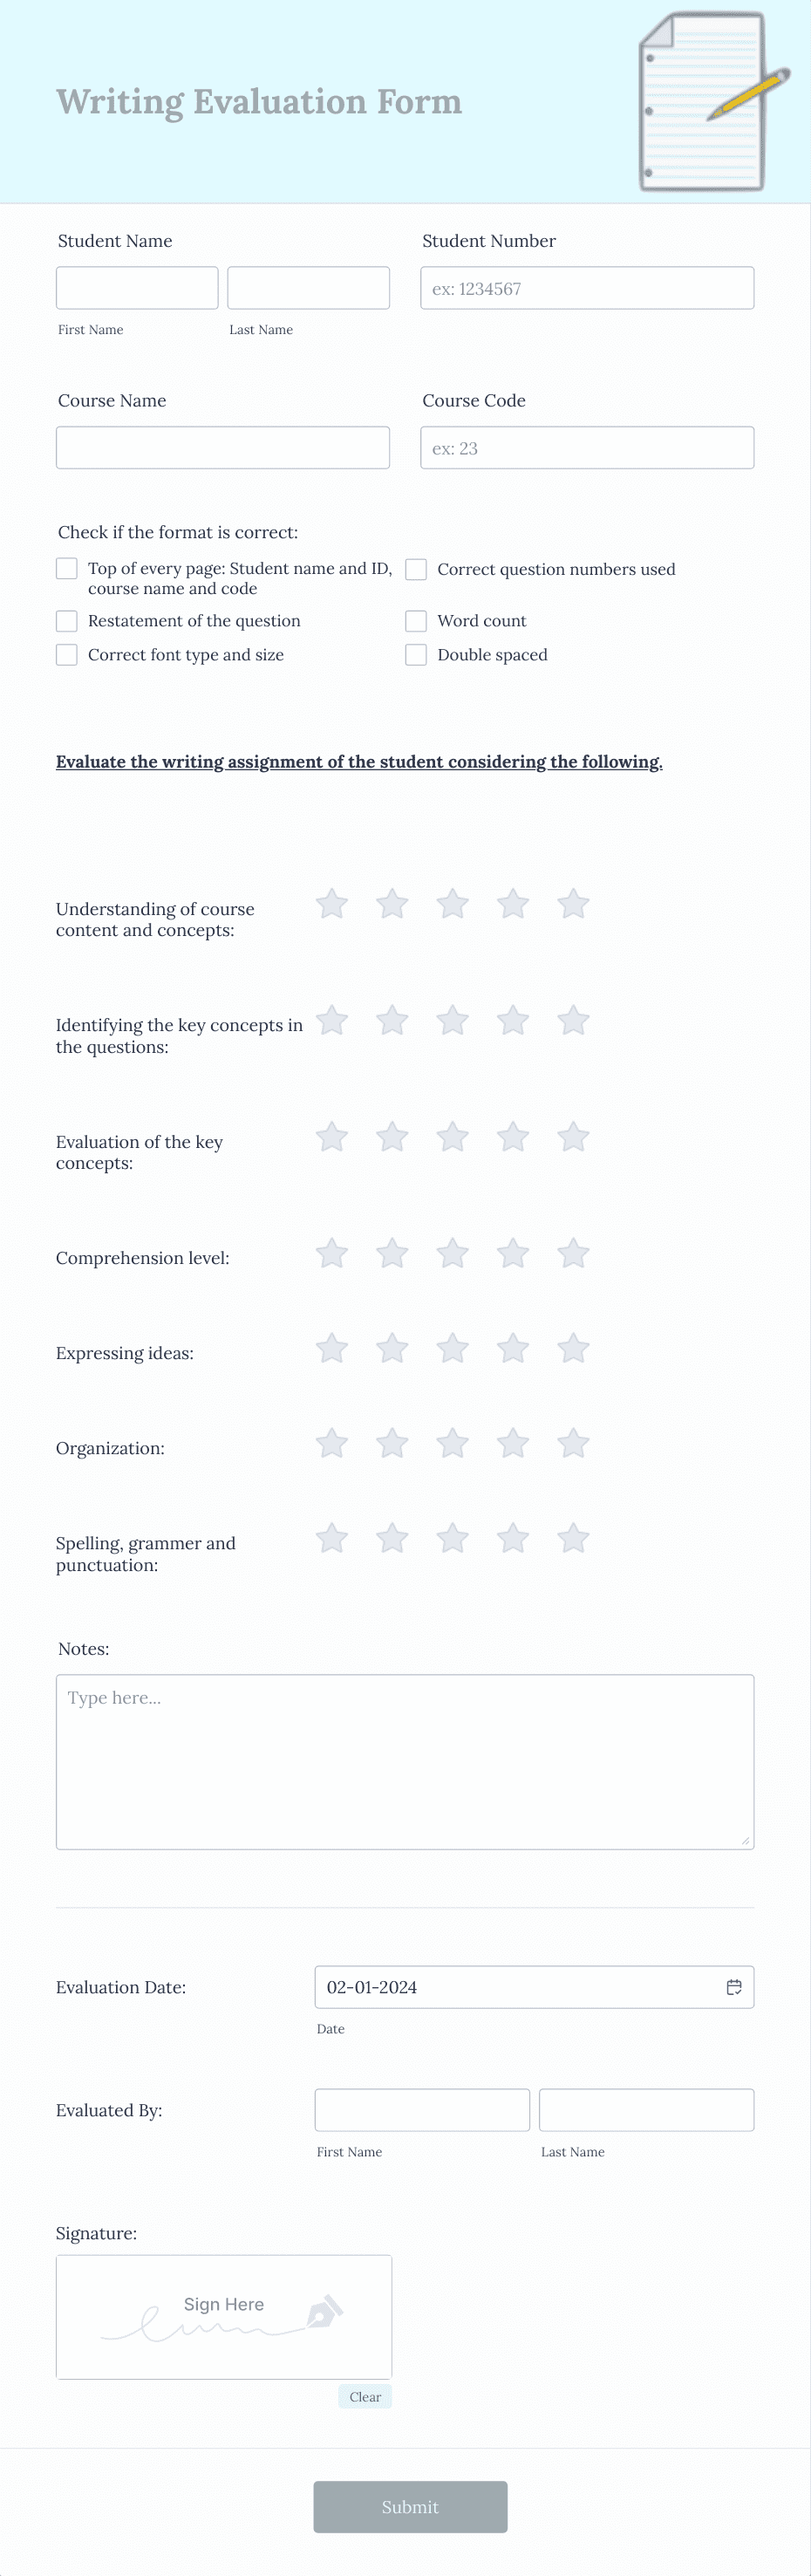Viewport: 811px width, 2576px height.
Task: Open the Evaluation Date calendar picker icon
Action: coord(733,1986)
